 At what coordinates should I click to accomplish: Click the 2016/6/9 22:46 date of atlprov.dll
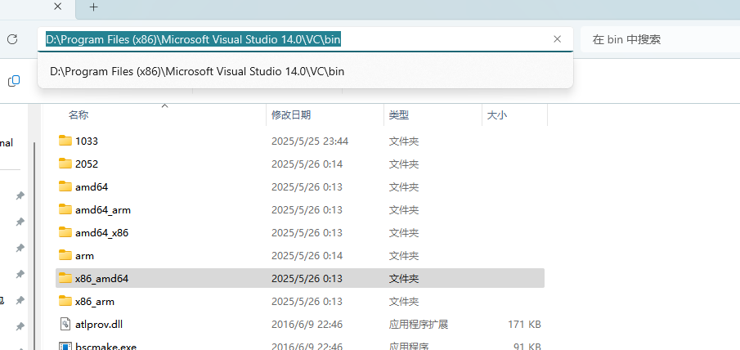307,325
